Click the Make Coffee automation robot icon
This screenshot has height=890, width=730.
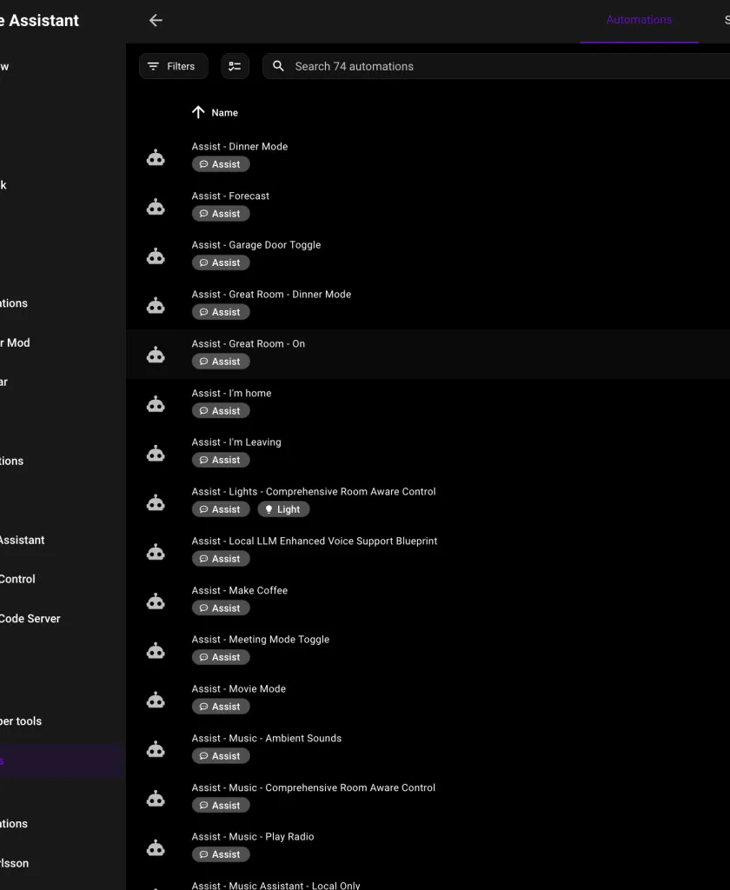click(x=156, y=601)
